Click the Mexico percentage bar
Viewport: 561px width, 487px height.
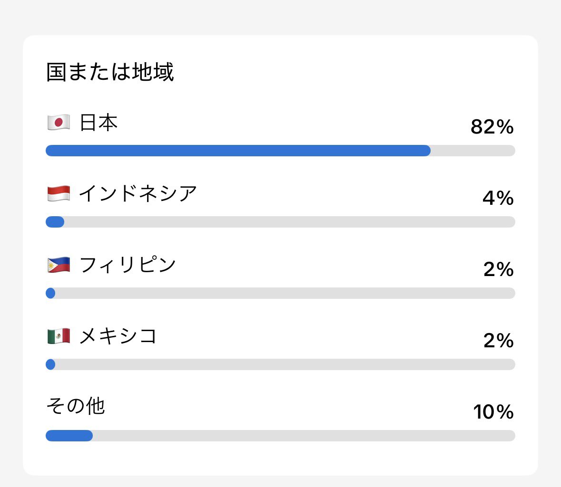pyautogui.click(x=281, y=364)
